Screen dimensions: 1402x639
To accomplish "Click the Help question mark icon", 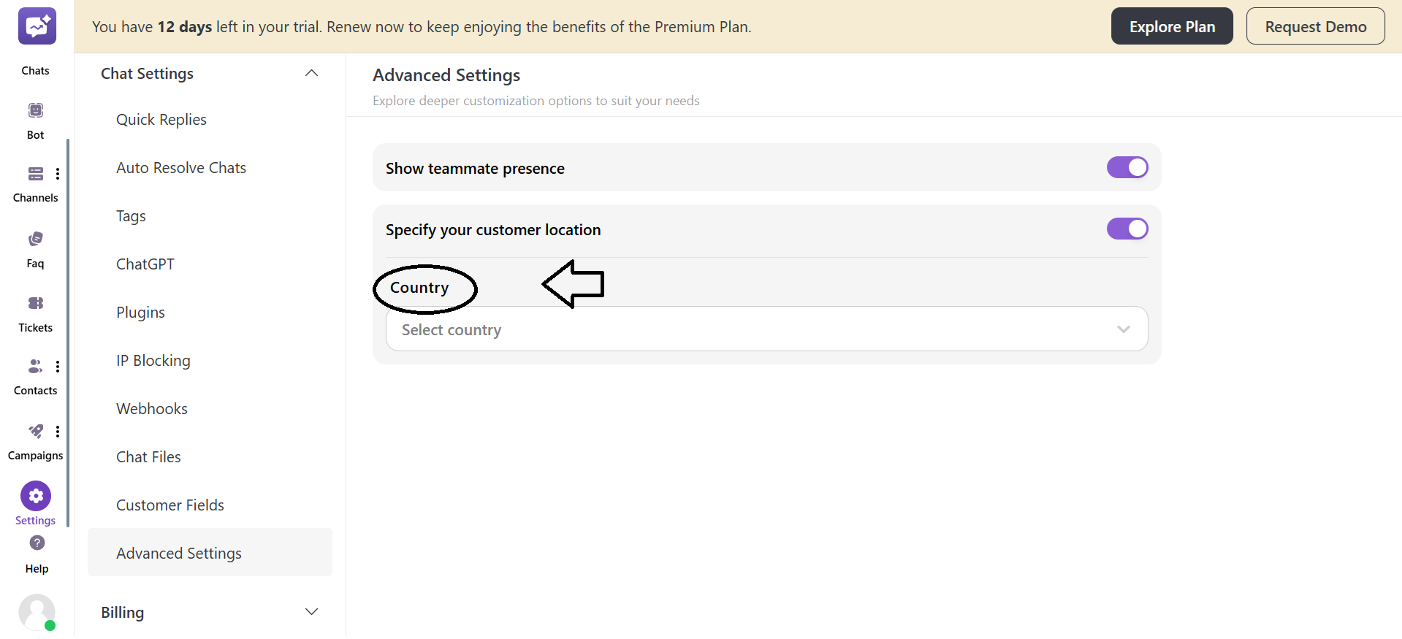I will coord(37,543).
